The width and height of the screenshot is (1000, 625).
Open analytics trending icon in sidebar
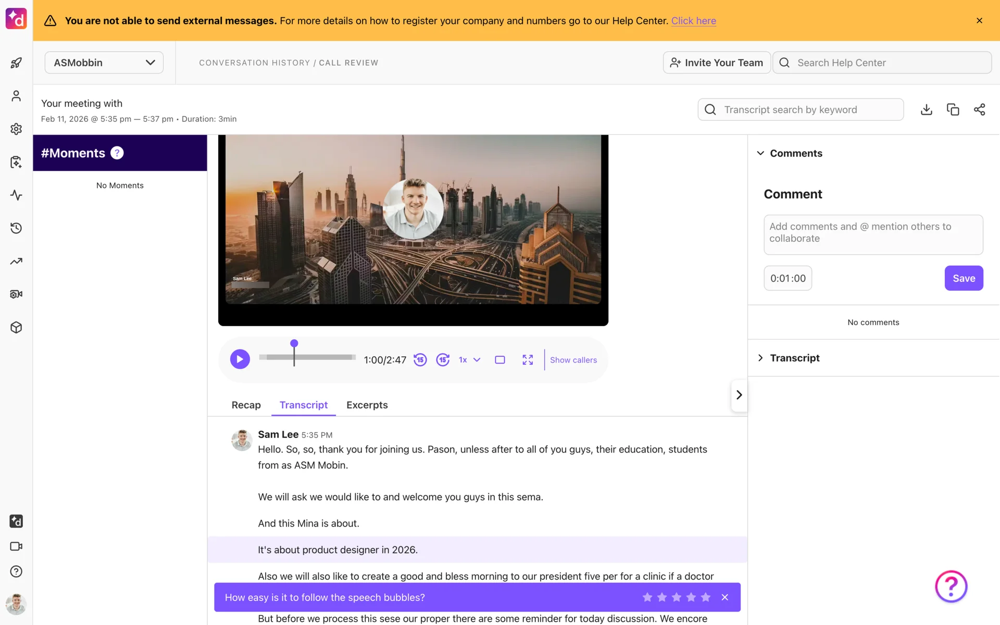[16, 261]
